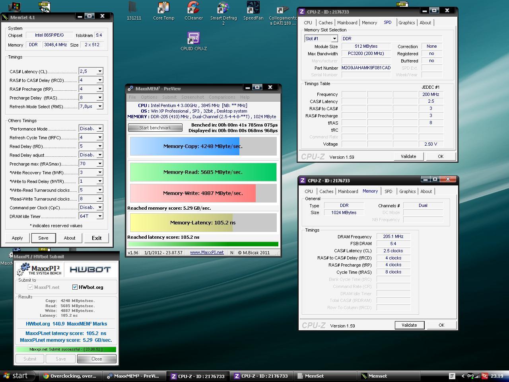Expand hidden tray icons with the arrow
This screenshot has width=509, height=382.
coord(463,376)
